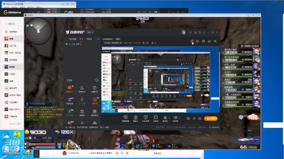Open the mode pill next to logo

(90, 32)
